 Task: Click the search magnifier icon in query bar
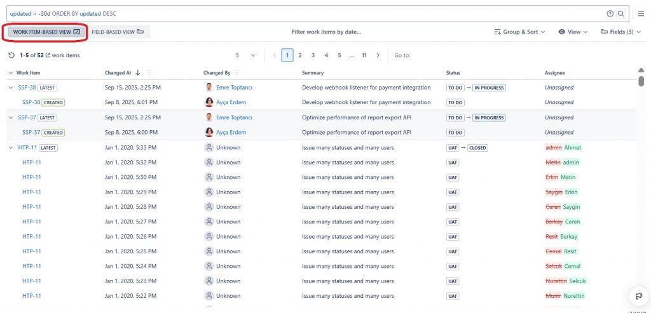click(x=620, y=13)
